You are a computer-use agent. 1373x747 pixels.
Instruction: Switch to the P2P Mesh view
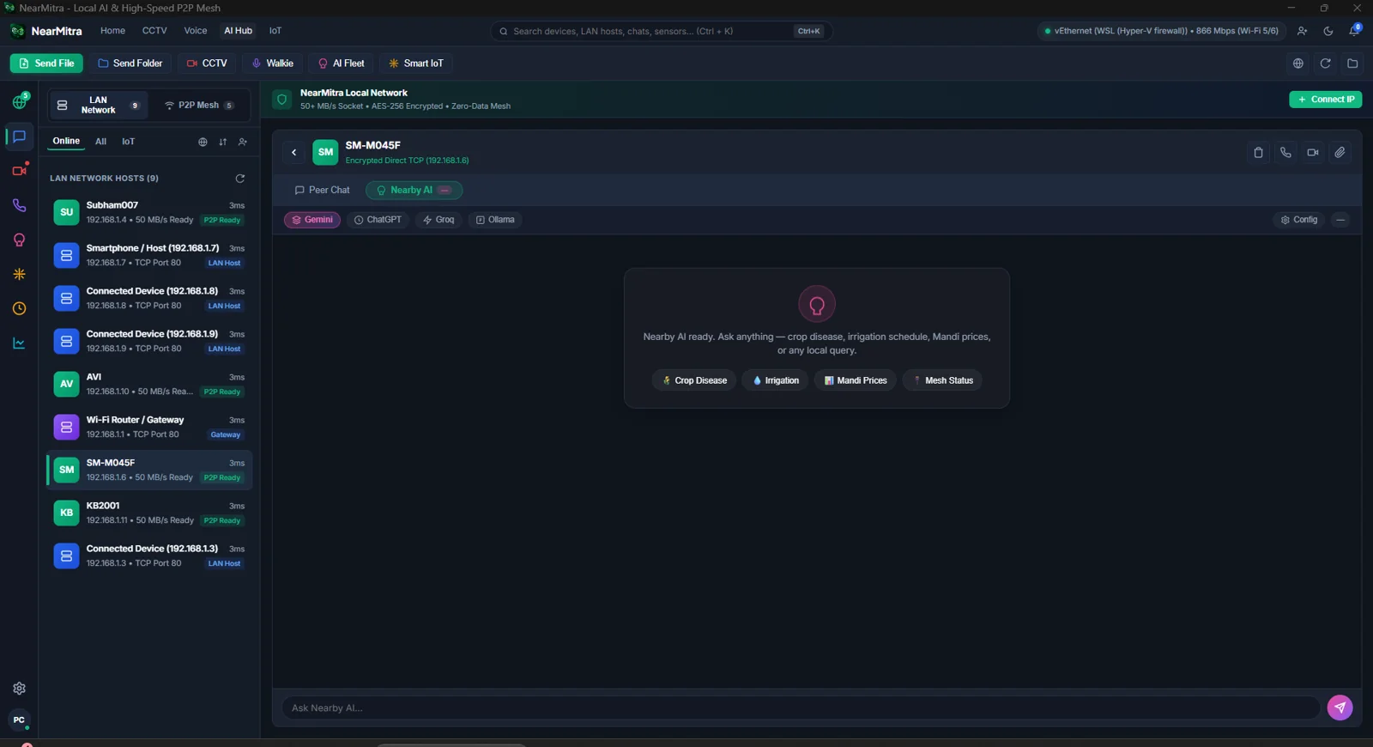click(x=199, y=106)
